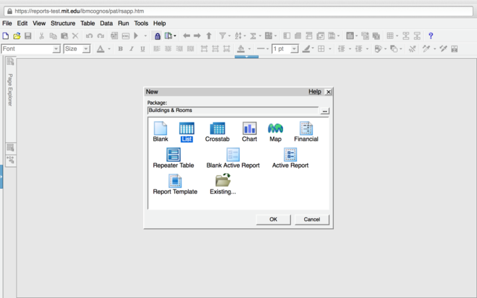
Task: Select the Financial report icon
Action: 306,128
